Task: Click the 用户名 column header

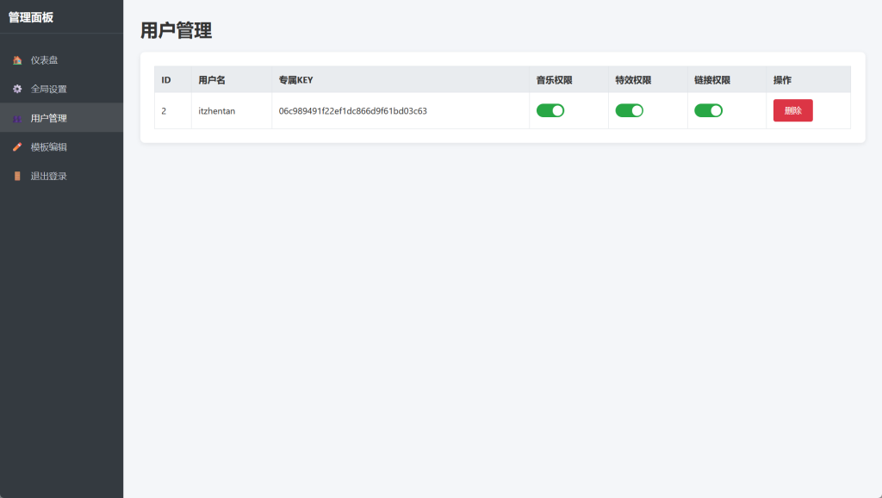Action: tap(211, 80)
